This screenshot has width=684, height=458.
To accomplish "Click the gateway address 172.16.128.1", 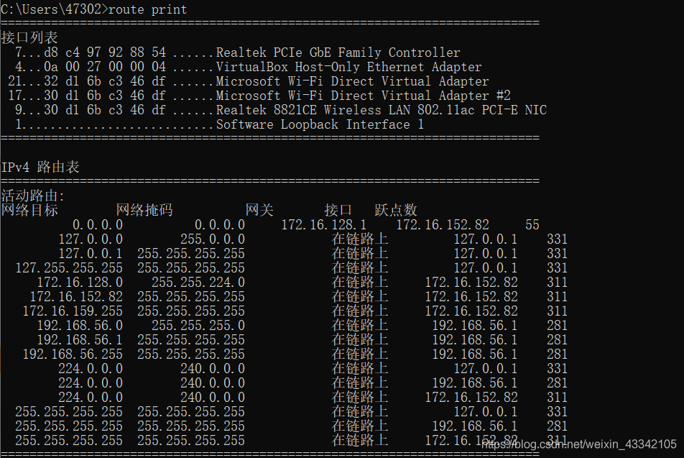I will coord(324,225).
